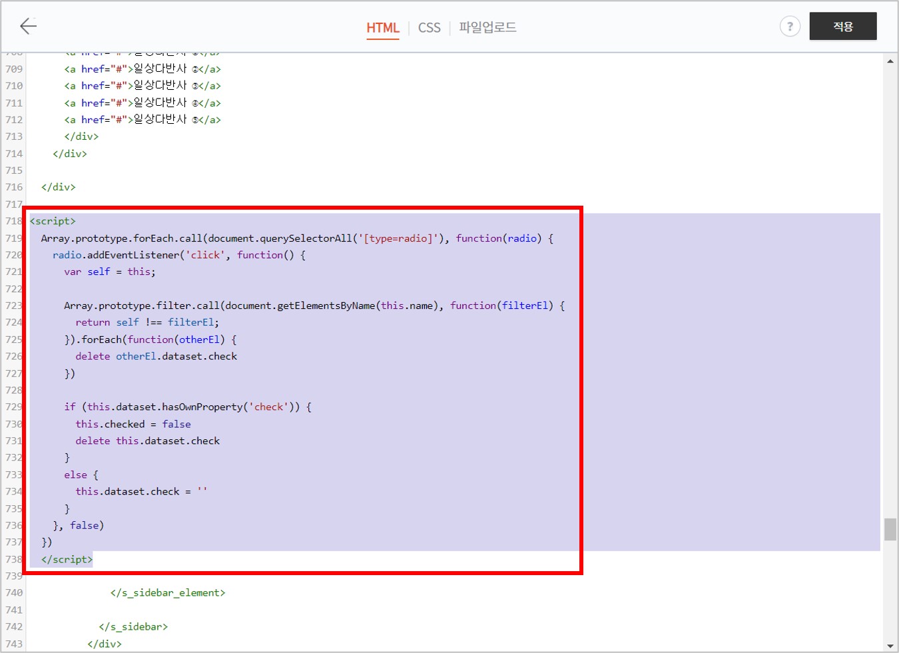Click the hasOwnProperty('check') if line
The image size is (899, 653).
point(188,407)
